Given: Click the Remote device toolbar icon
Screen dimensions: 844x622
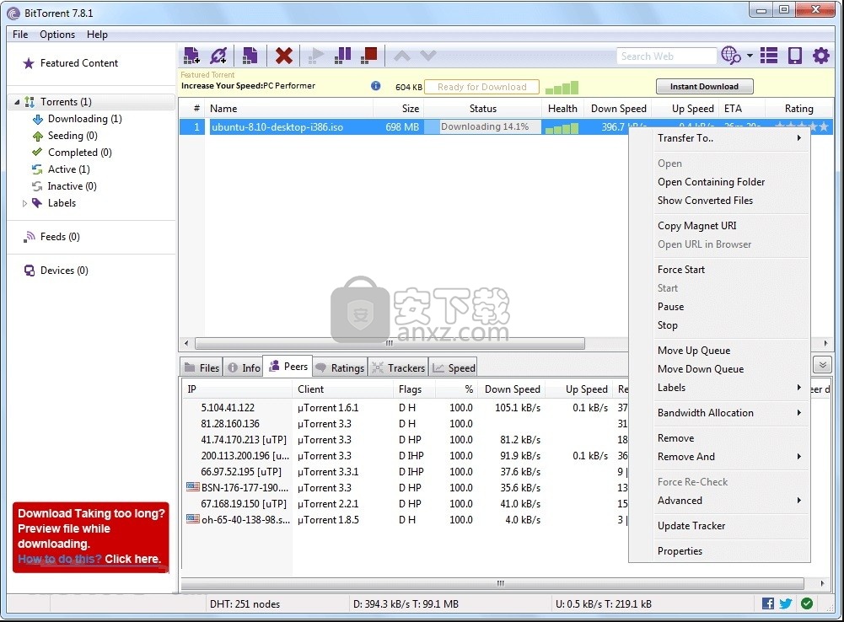Looking at the screenshot, I should click(x=795, y=56).
